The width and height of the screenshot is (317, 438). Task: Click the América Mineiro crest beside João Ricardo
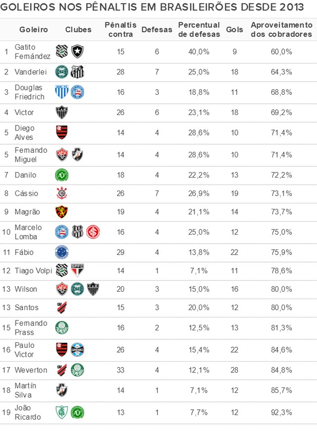point(61,412)
